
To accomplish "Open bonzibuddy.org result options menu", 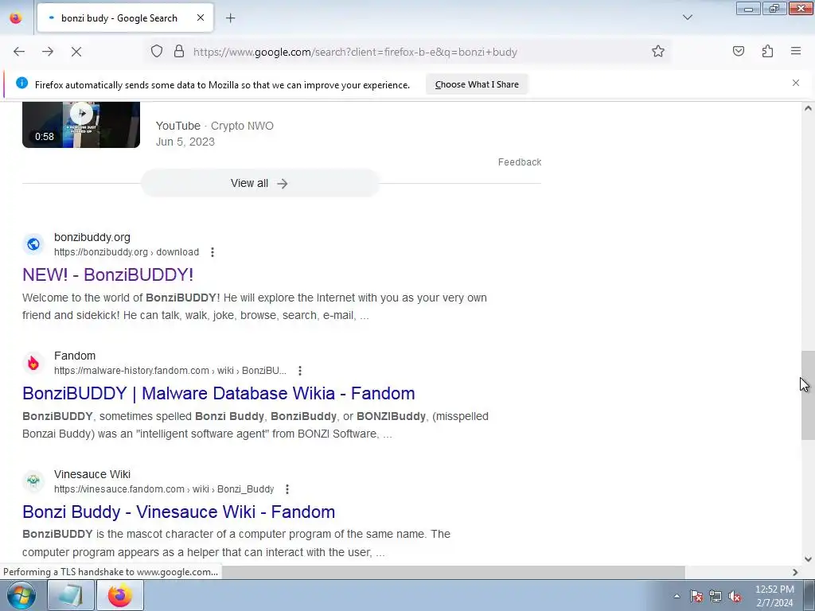I will tap(212, 252).
